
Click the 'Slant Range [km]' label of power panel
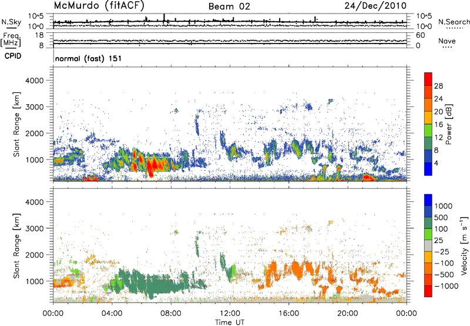(16, 124)
